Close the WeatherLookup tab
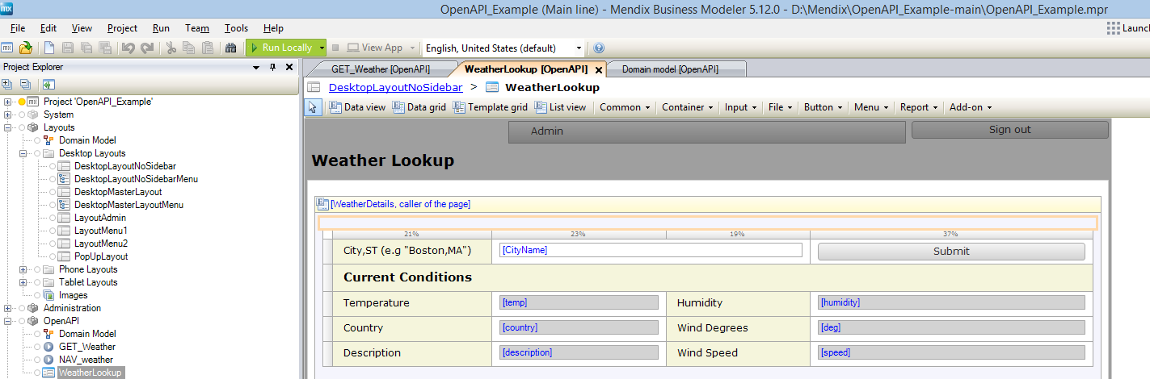Viewport: 1150px width, 379px height. click(599, 70)
